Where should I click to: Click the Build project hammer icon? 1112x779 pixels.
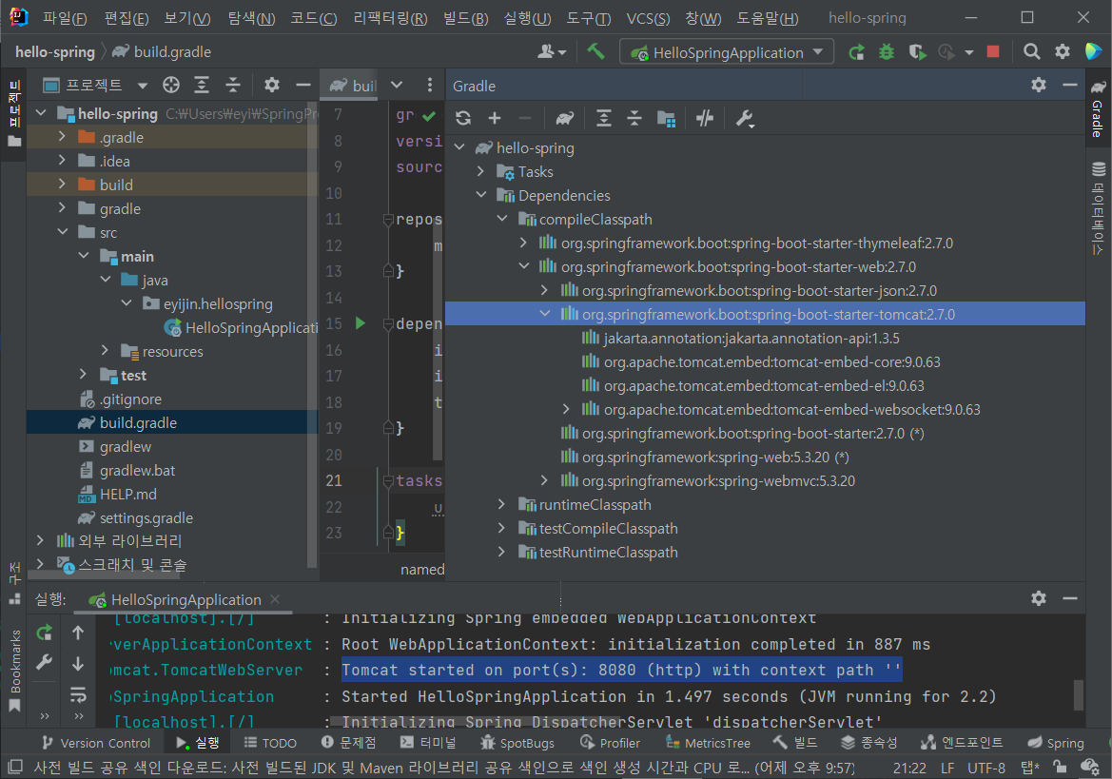click(595, 51)
